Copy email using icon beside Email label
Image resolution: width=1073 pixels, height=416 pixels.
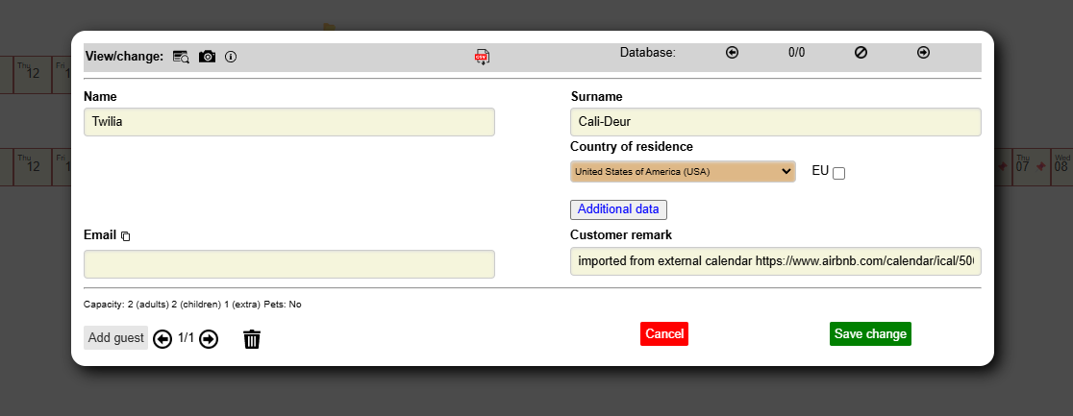tap(125, 236)
